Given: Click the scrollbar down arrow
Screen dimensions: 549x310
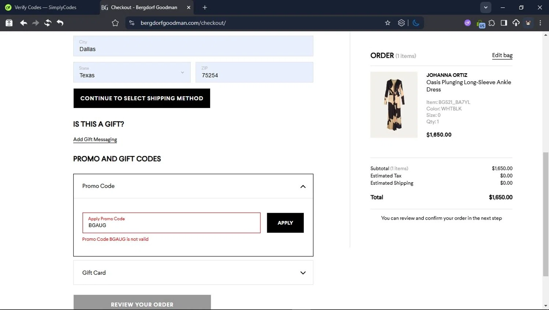Looking at the screenshot, I should pyautogui.click(x=546, y=306).
